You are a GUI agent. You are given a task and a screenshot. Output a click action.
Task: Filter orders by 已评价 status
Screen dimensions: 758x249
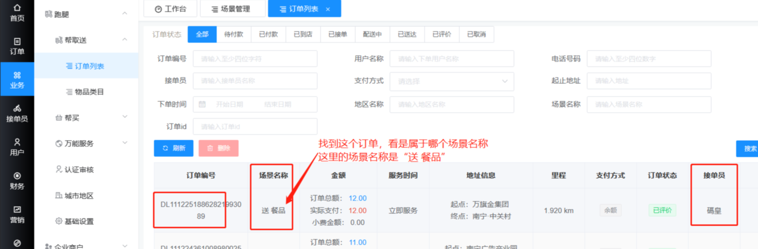pos(441,34)
